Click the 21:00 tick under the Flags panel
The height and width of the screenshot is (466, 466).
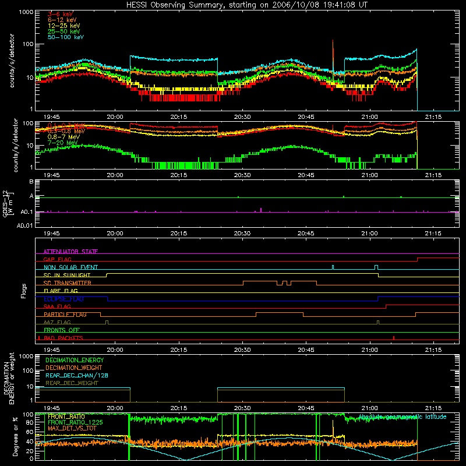coord(370,350)
